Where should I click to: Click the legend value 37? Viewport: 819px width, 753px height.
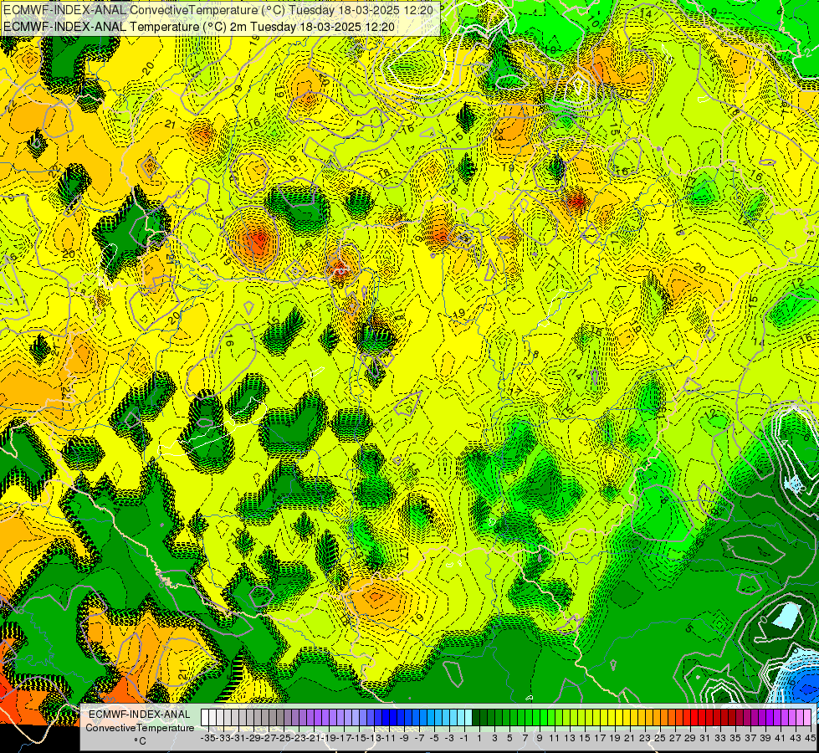point(750,739)
